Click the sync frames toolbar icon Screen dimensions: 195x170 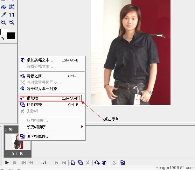tap(114, 163)
